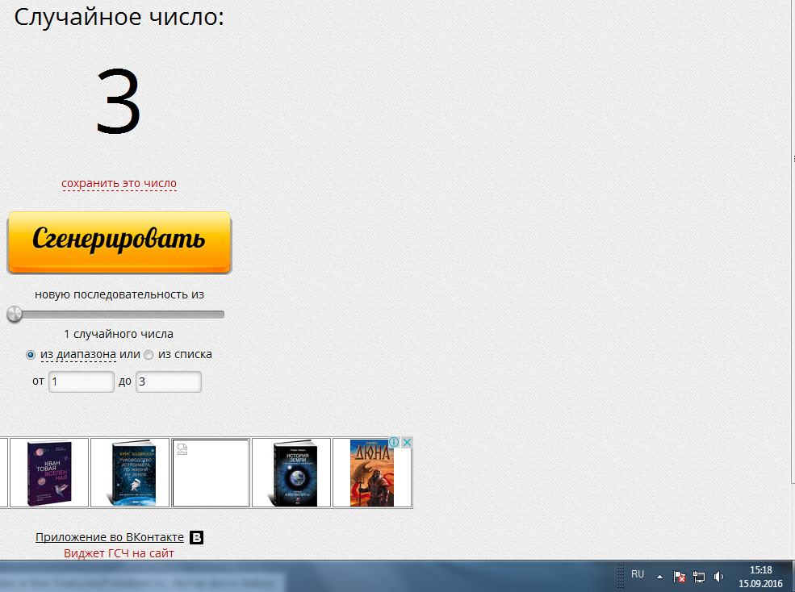This screenshot has width=795, height=592.
Task: Show hidden system tray icons
Action: 659,577
